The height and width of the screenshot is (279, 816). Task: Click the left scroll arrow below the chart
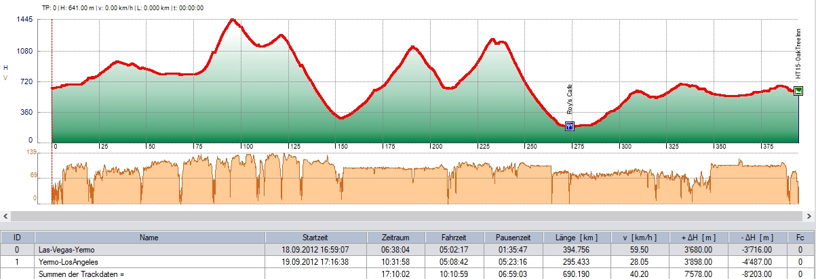[5, 216]
